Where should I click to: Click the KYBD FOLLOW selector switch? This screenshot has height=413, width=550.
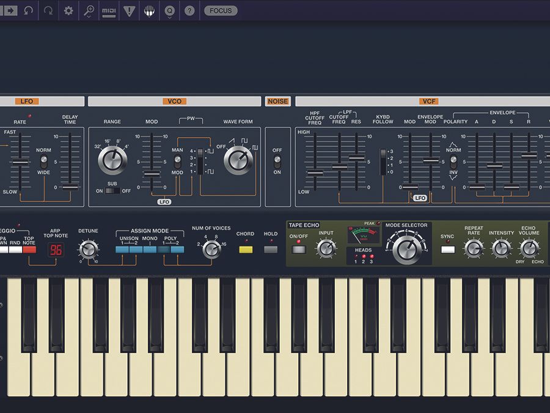click(383, 162)
